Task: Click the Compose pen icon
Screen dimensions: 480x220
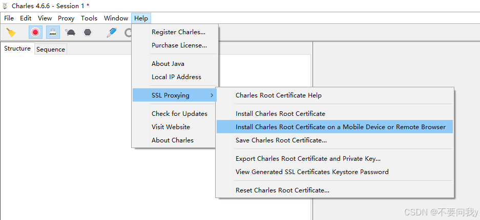Action: point(112,32)
